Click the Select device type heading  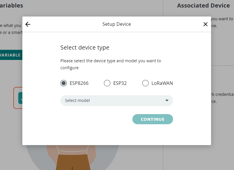[x=85, y=48]
